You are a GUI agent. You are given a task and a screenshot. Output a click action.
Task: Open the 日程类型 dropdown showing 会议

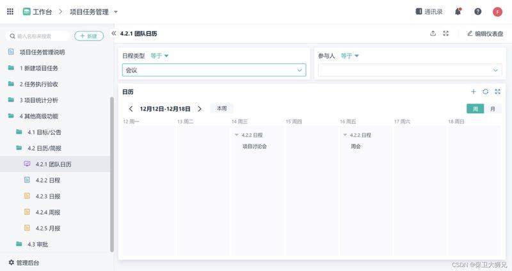pos(214,70)
